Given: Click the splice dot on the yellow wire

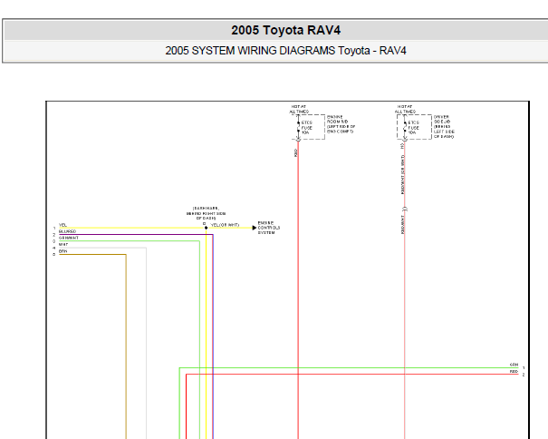Looking at the screenshot, I should [207, 228].
